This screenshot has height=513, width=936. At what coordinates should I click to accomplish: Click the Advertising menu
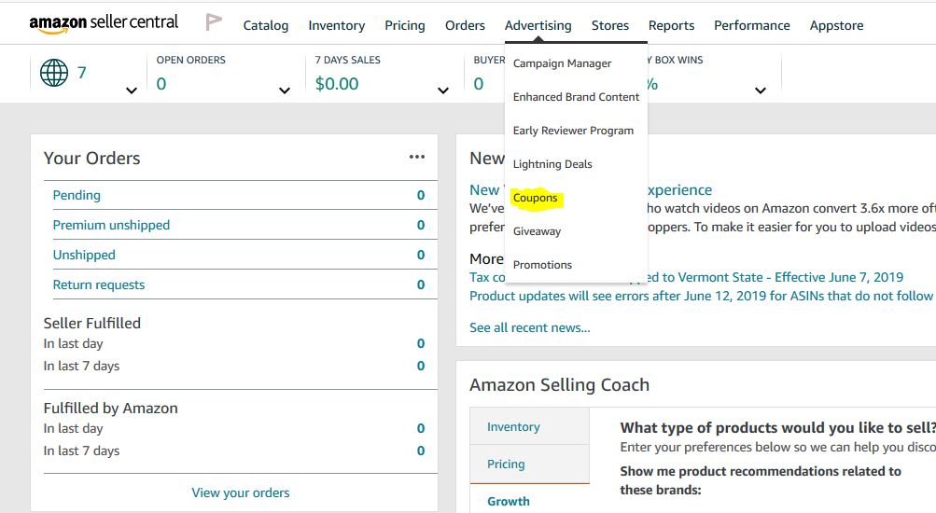[x=538, y=26]
